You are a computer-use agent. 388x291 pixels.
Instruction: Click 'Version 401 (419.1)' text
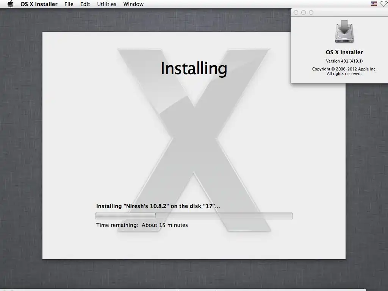(x=344, y=61)
